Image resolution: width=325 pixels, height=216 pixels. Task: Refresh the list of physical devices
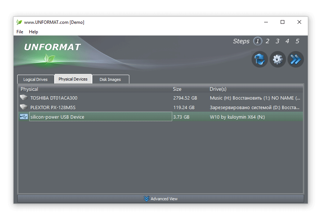tap(260, 59)
